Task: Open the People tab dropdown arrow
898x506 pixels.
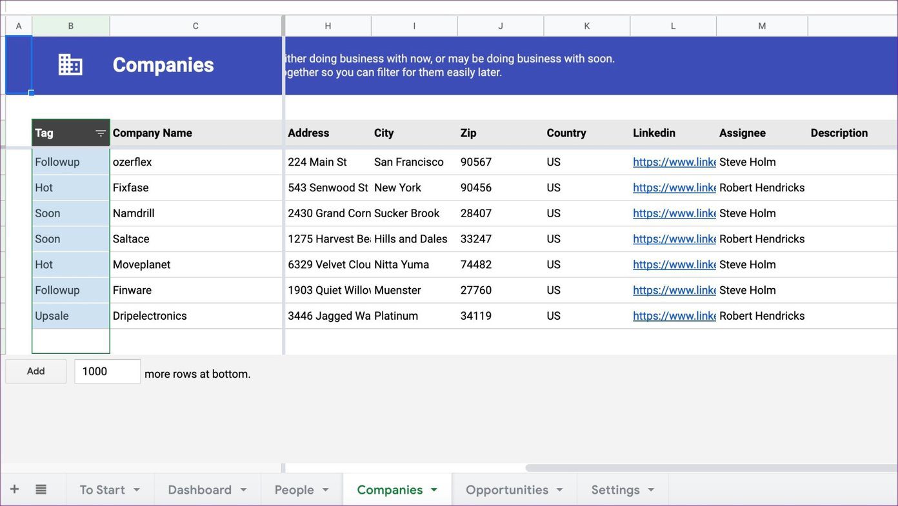Action: tap(326, 490)
